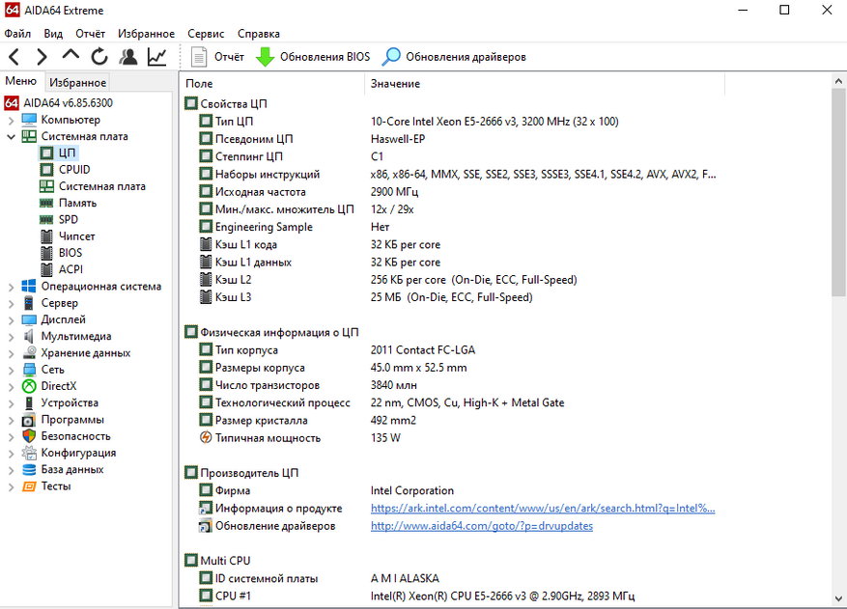Screen dimensions: 847x609
Task: Collapse the Системная плата tree node
Action: tap(11, 137)
